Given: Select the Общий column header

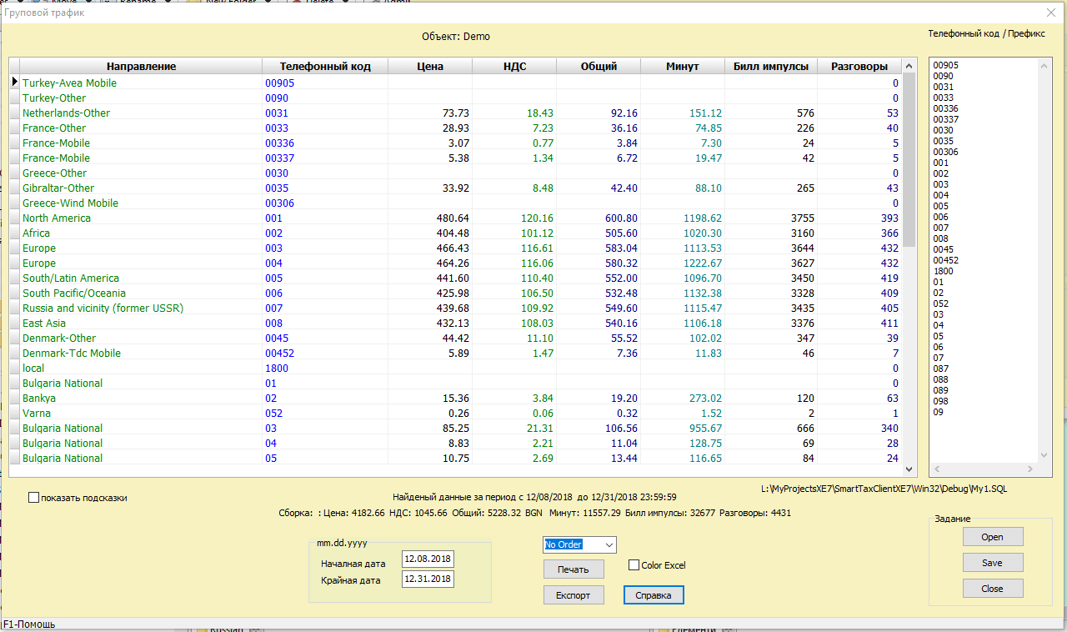Looking at the screenshot, I should coord(599,67).
